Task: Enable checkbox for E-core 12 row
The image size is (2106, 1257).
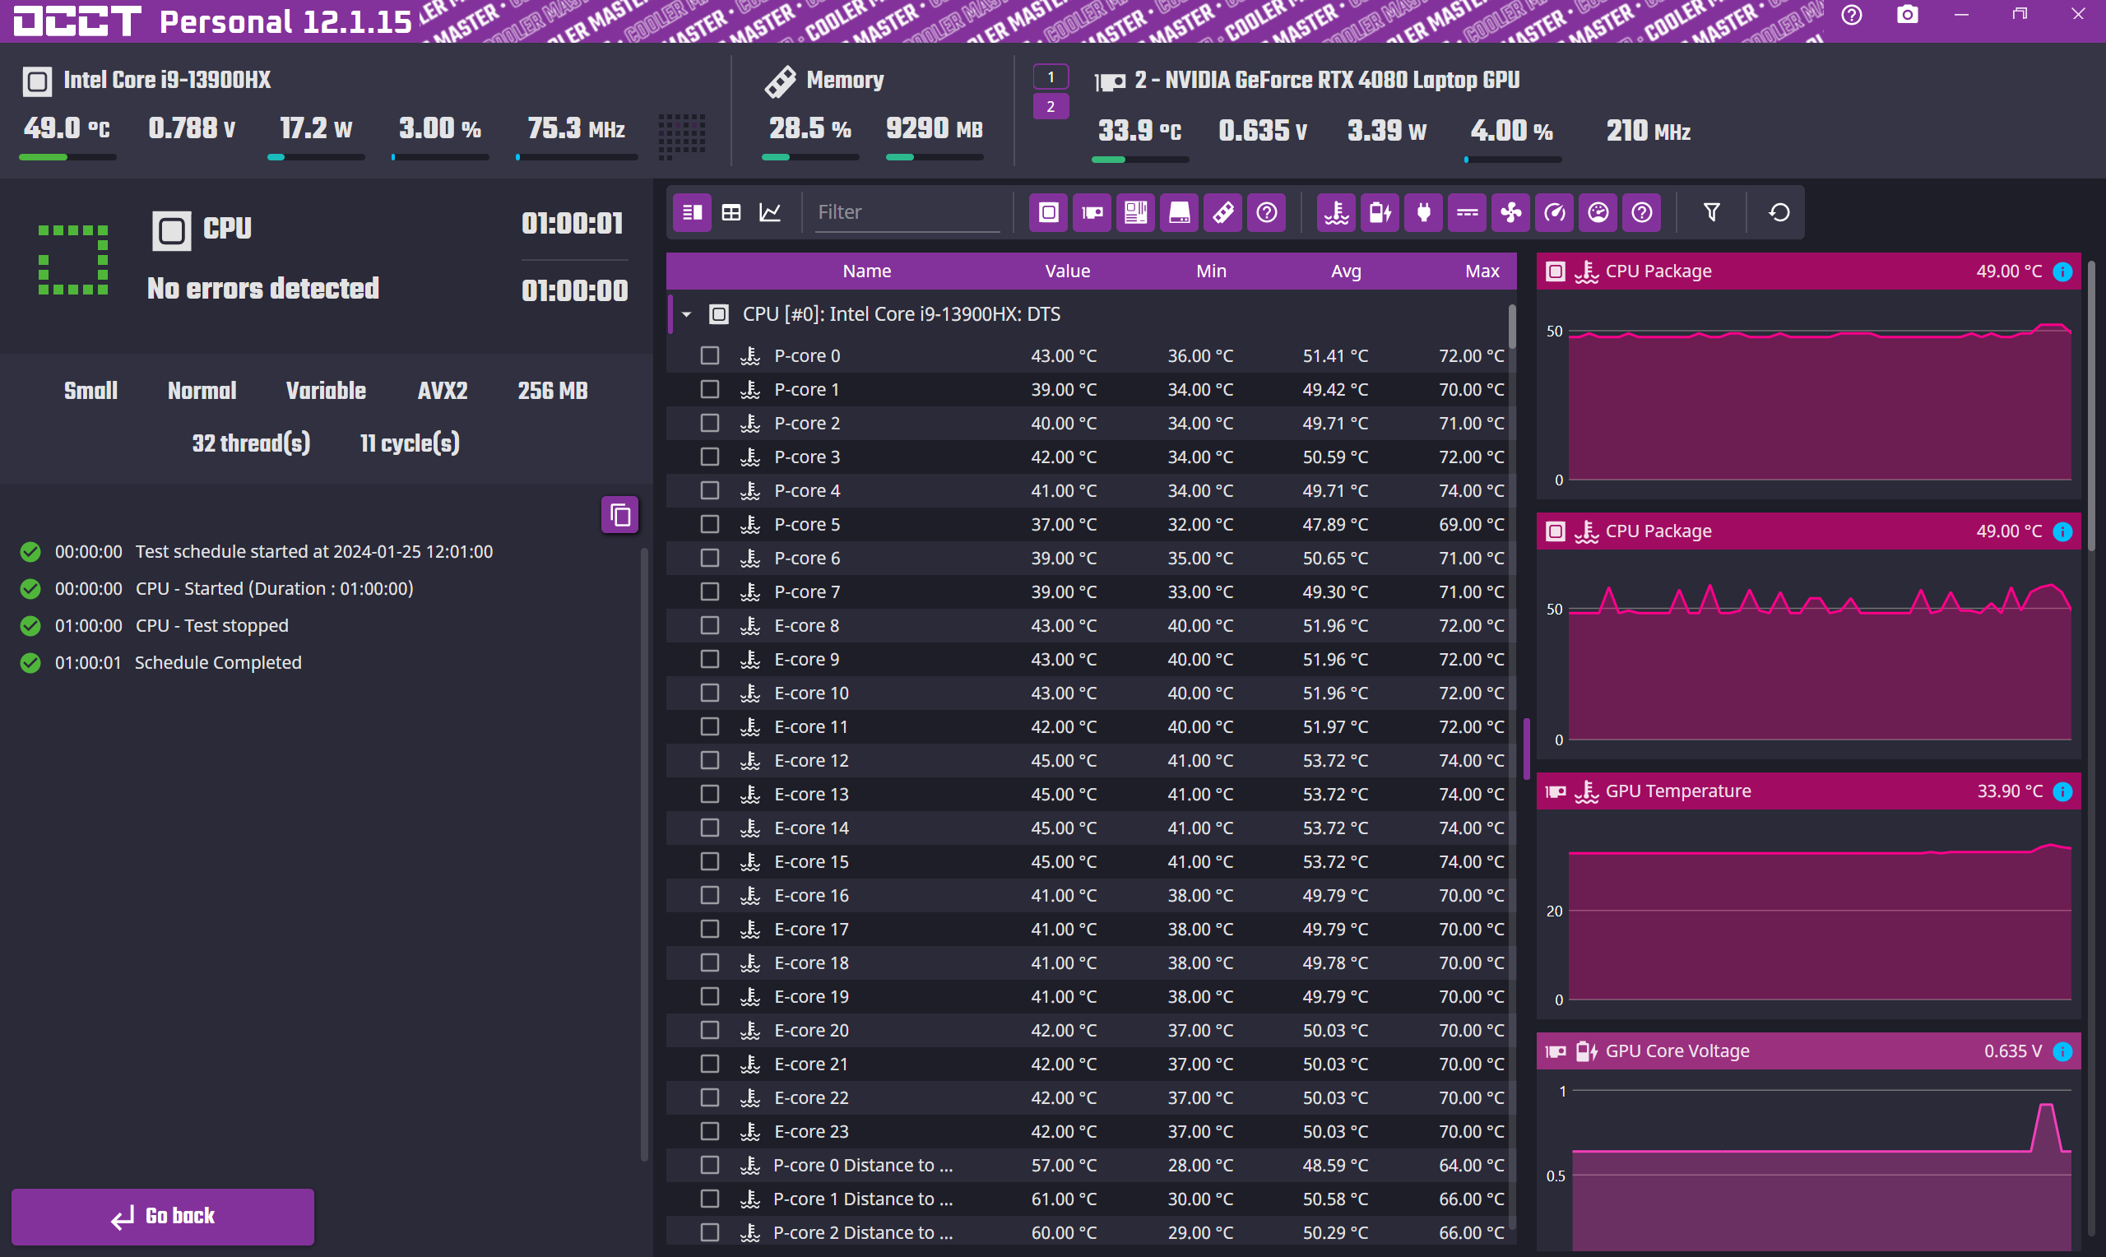Action: tap(711, 758)
